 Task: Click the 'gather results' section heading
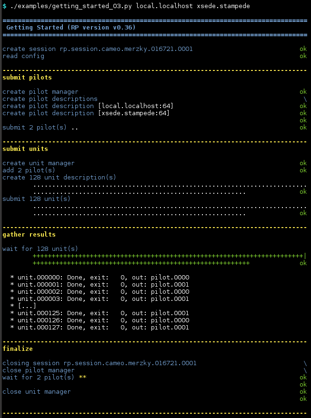click(29, 235)
